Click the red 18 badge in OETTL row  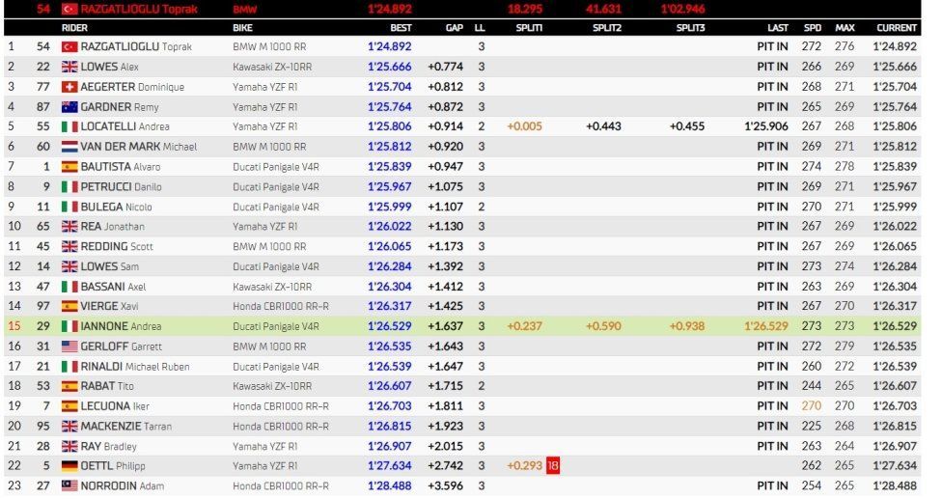(553, 466)
